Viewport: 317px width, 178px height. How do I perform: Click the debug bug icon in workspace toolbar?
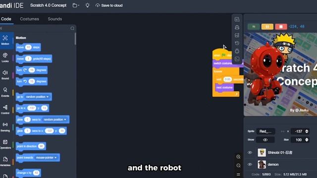[x=237, y=51]
